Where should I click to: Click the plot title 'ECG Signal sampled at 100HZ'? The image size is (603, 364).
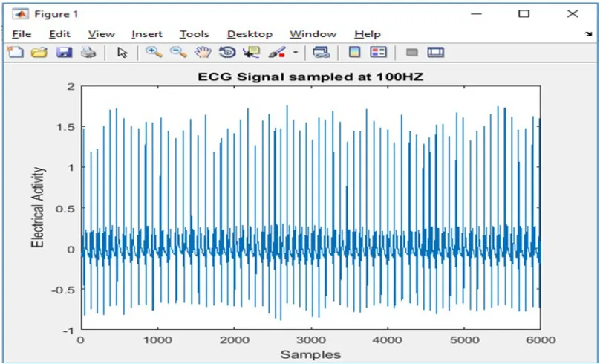(310, 77)
